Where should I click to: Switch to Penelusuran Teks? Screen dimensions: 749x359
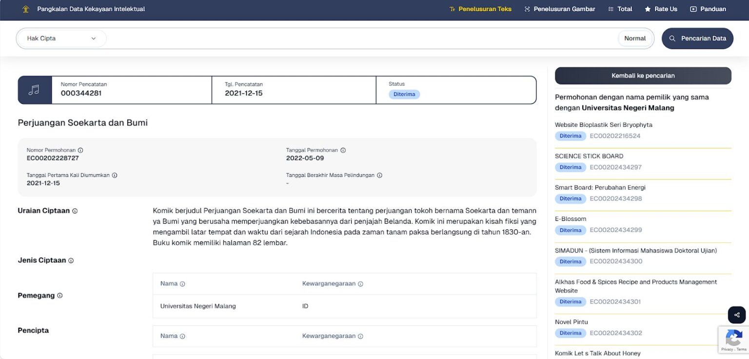480,9
